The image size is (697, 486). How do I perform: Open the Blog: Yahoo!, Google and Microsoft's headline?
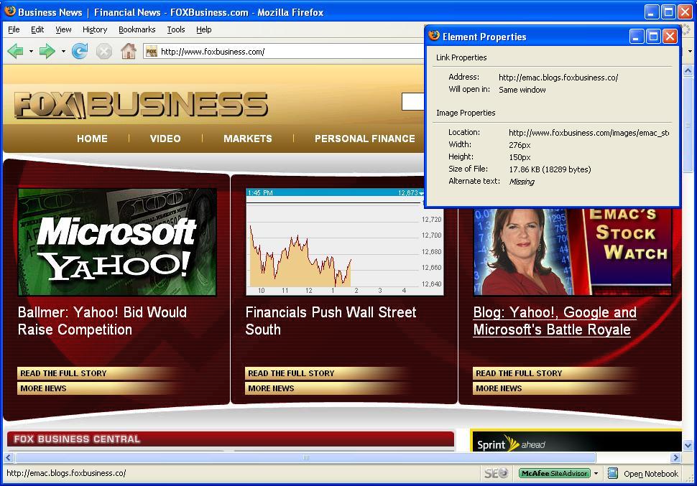(555, 321)
